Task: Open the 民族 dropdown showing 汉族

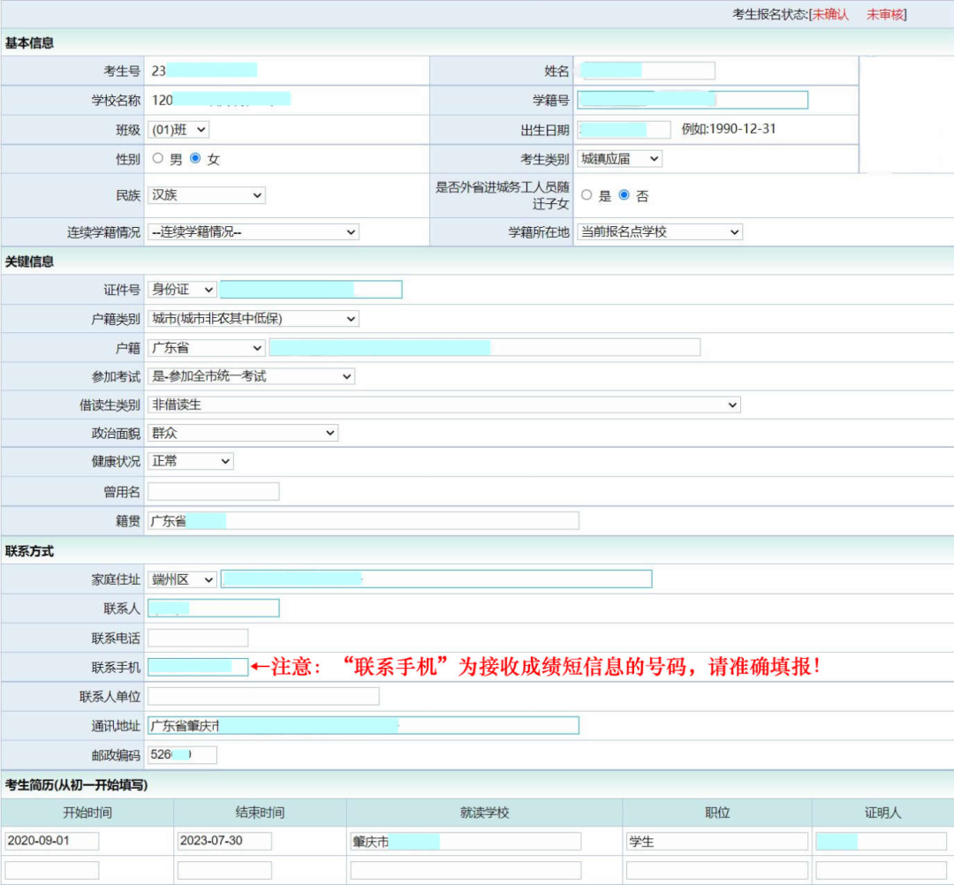Action: [x=207, y=194]
